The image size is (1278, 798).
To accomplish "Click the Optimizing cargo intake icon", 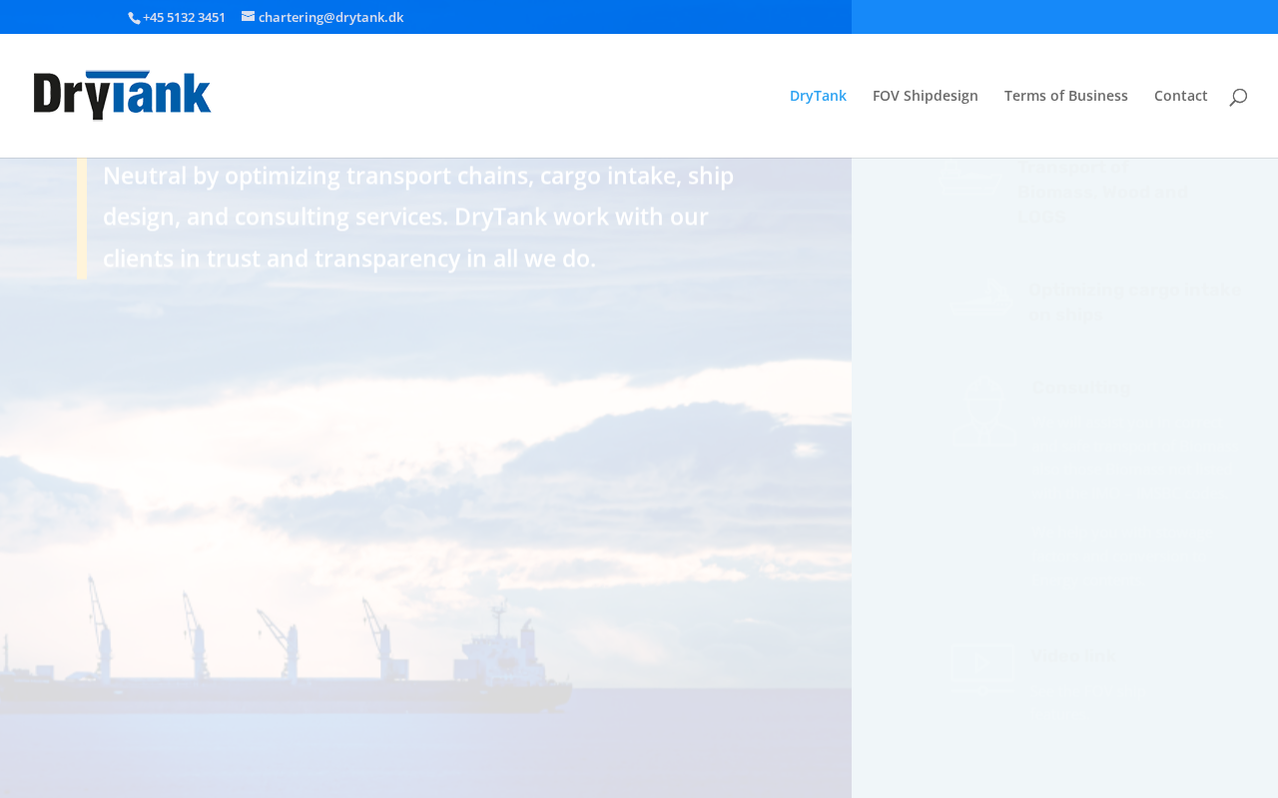I will click(x=981, y=301).
